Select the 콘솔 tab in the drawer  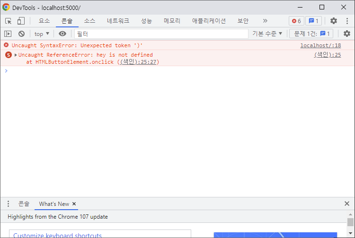point(24,204)
